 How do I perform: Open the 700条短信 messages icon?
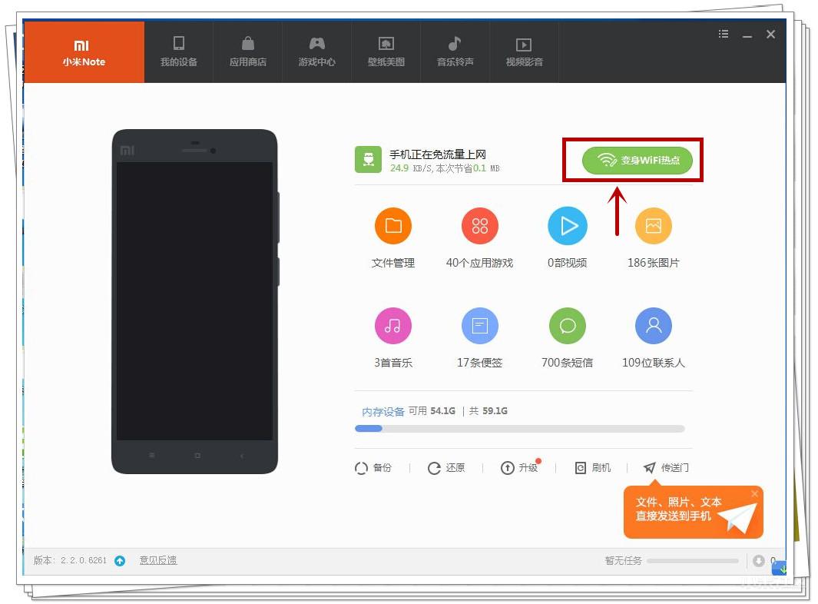[x=567, y=327]
